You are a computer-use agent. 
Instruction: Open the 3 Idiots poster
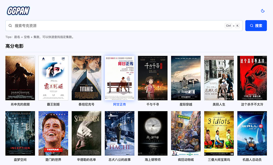(219, 133)
